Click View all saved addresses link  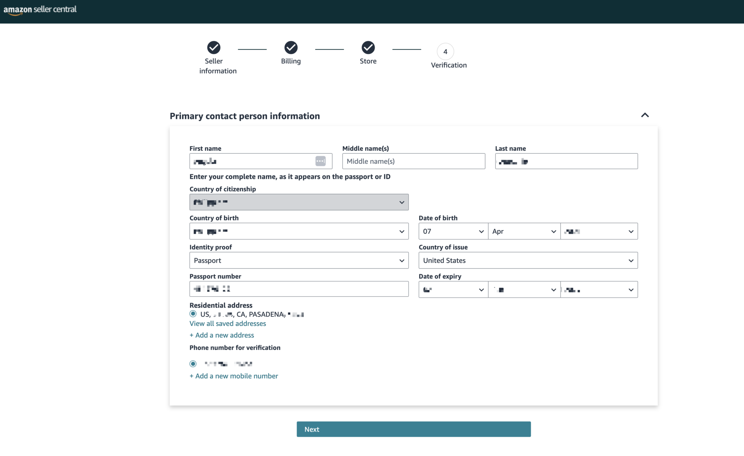(227, 323)
